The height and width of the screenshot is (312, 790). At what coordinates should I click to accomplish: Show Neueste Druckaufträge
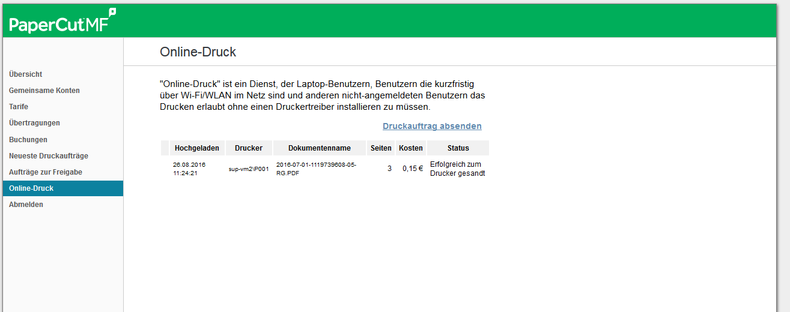(x=49, y=156)
